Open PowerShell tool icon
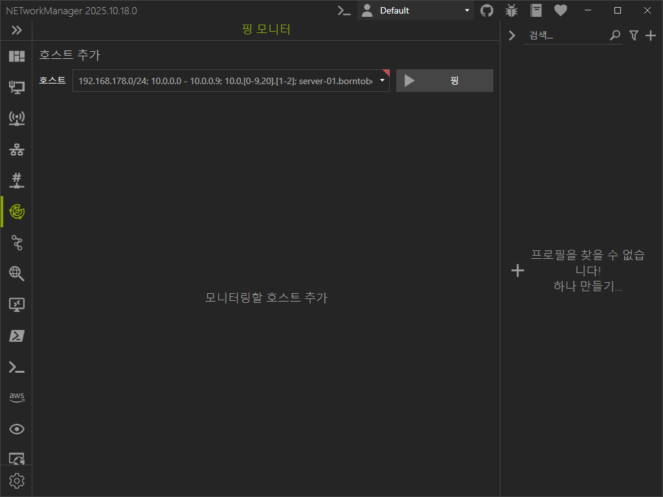Screen dimensions: 663x497 tap(16, 336)
